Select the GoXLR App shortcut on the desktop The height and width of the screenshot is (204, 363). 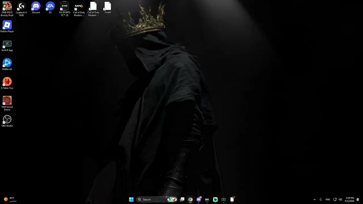point(7,46)
